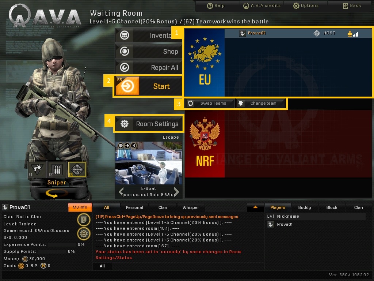Viewport: 374px width, 281px height.
Task: Open Room Settings
Action: point(148,124)
